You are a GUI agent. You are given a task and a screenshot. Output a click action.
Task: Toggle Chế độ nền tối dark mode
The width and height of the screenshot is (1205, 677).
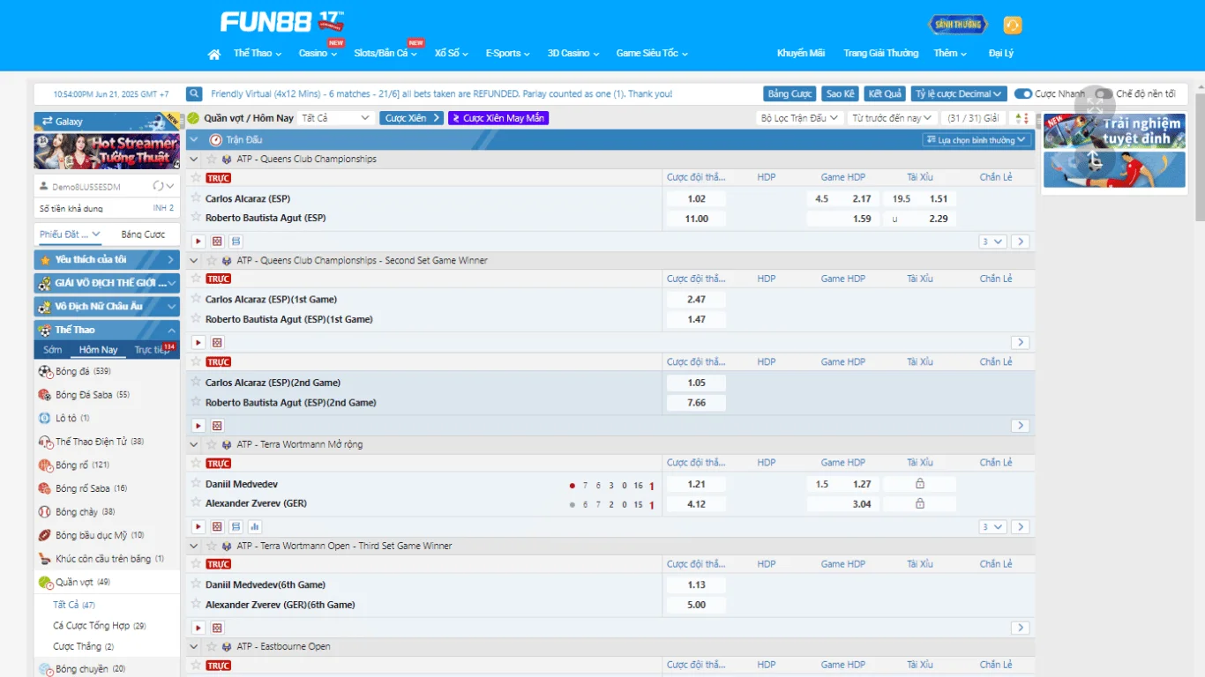tap(1104, 94)
